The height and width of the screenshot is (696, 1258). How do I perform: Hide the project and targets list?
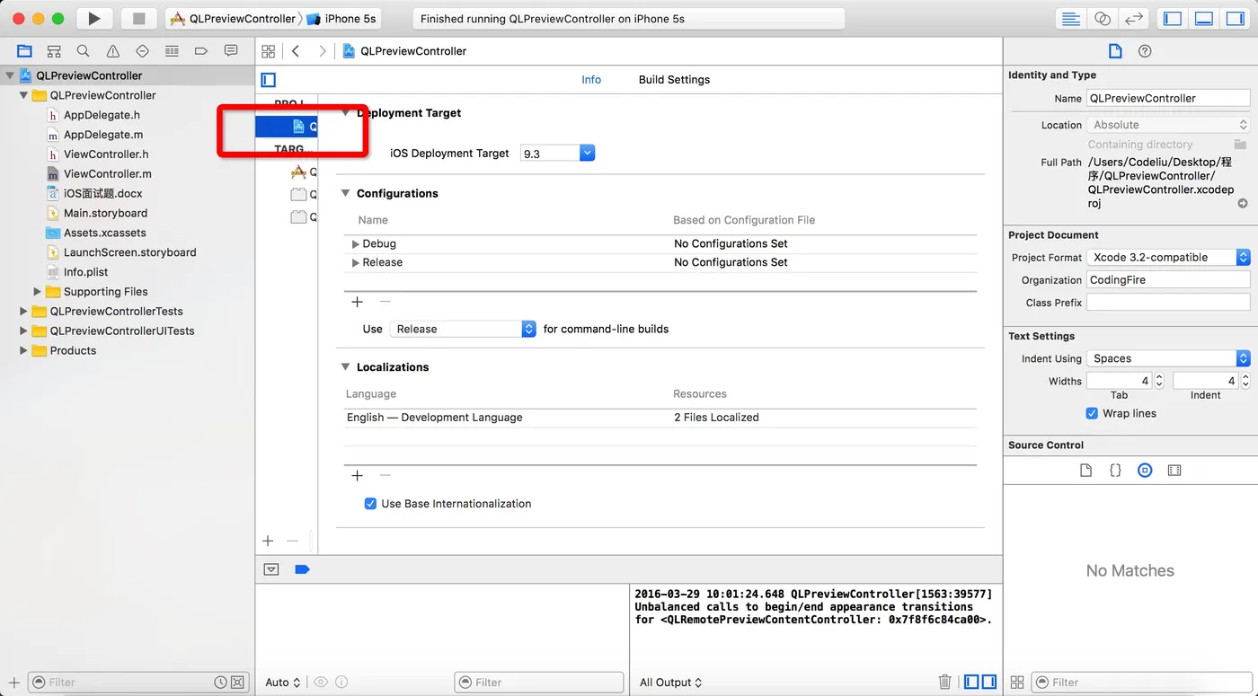coord(268,80)
